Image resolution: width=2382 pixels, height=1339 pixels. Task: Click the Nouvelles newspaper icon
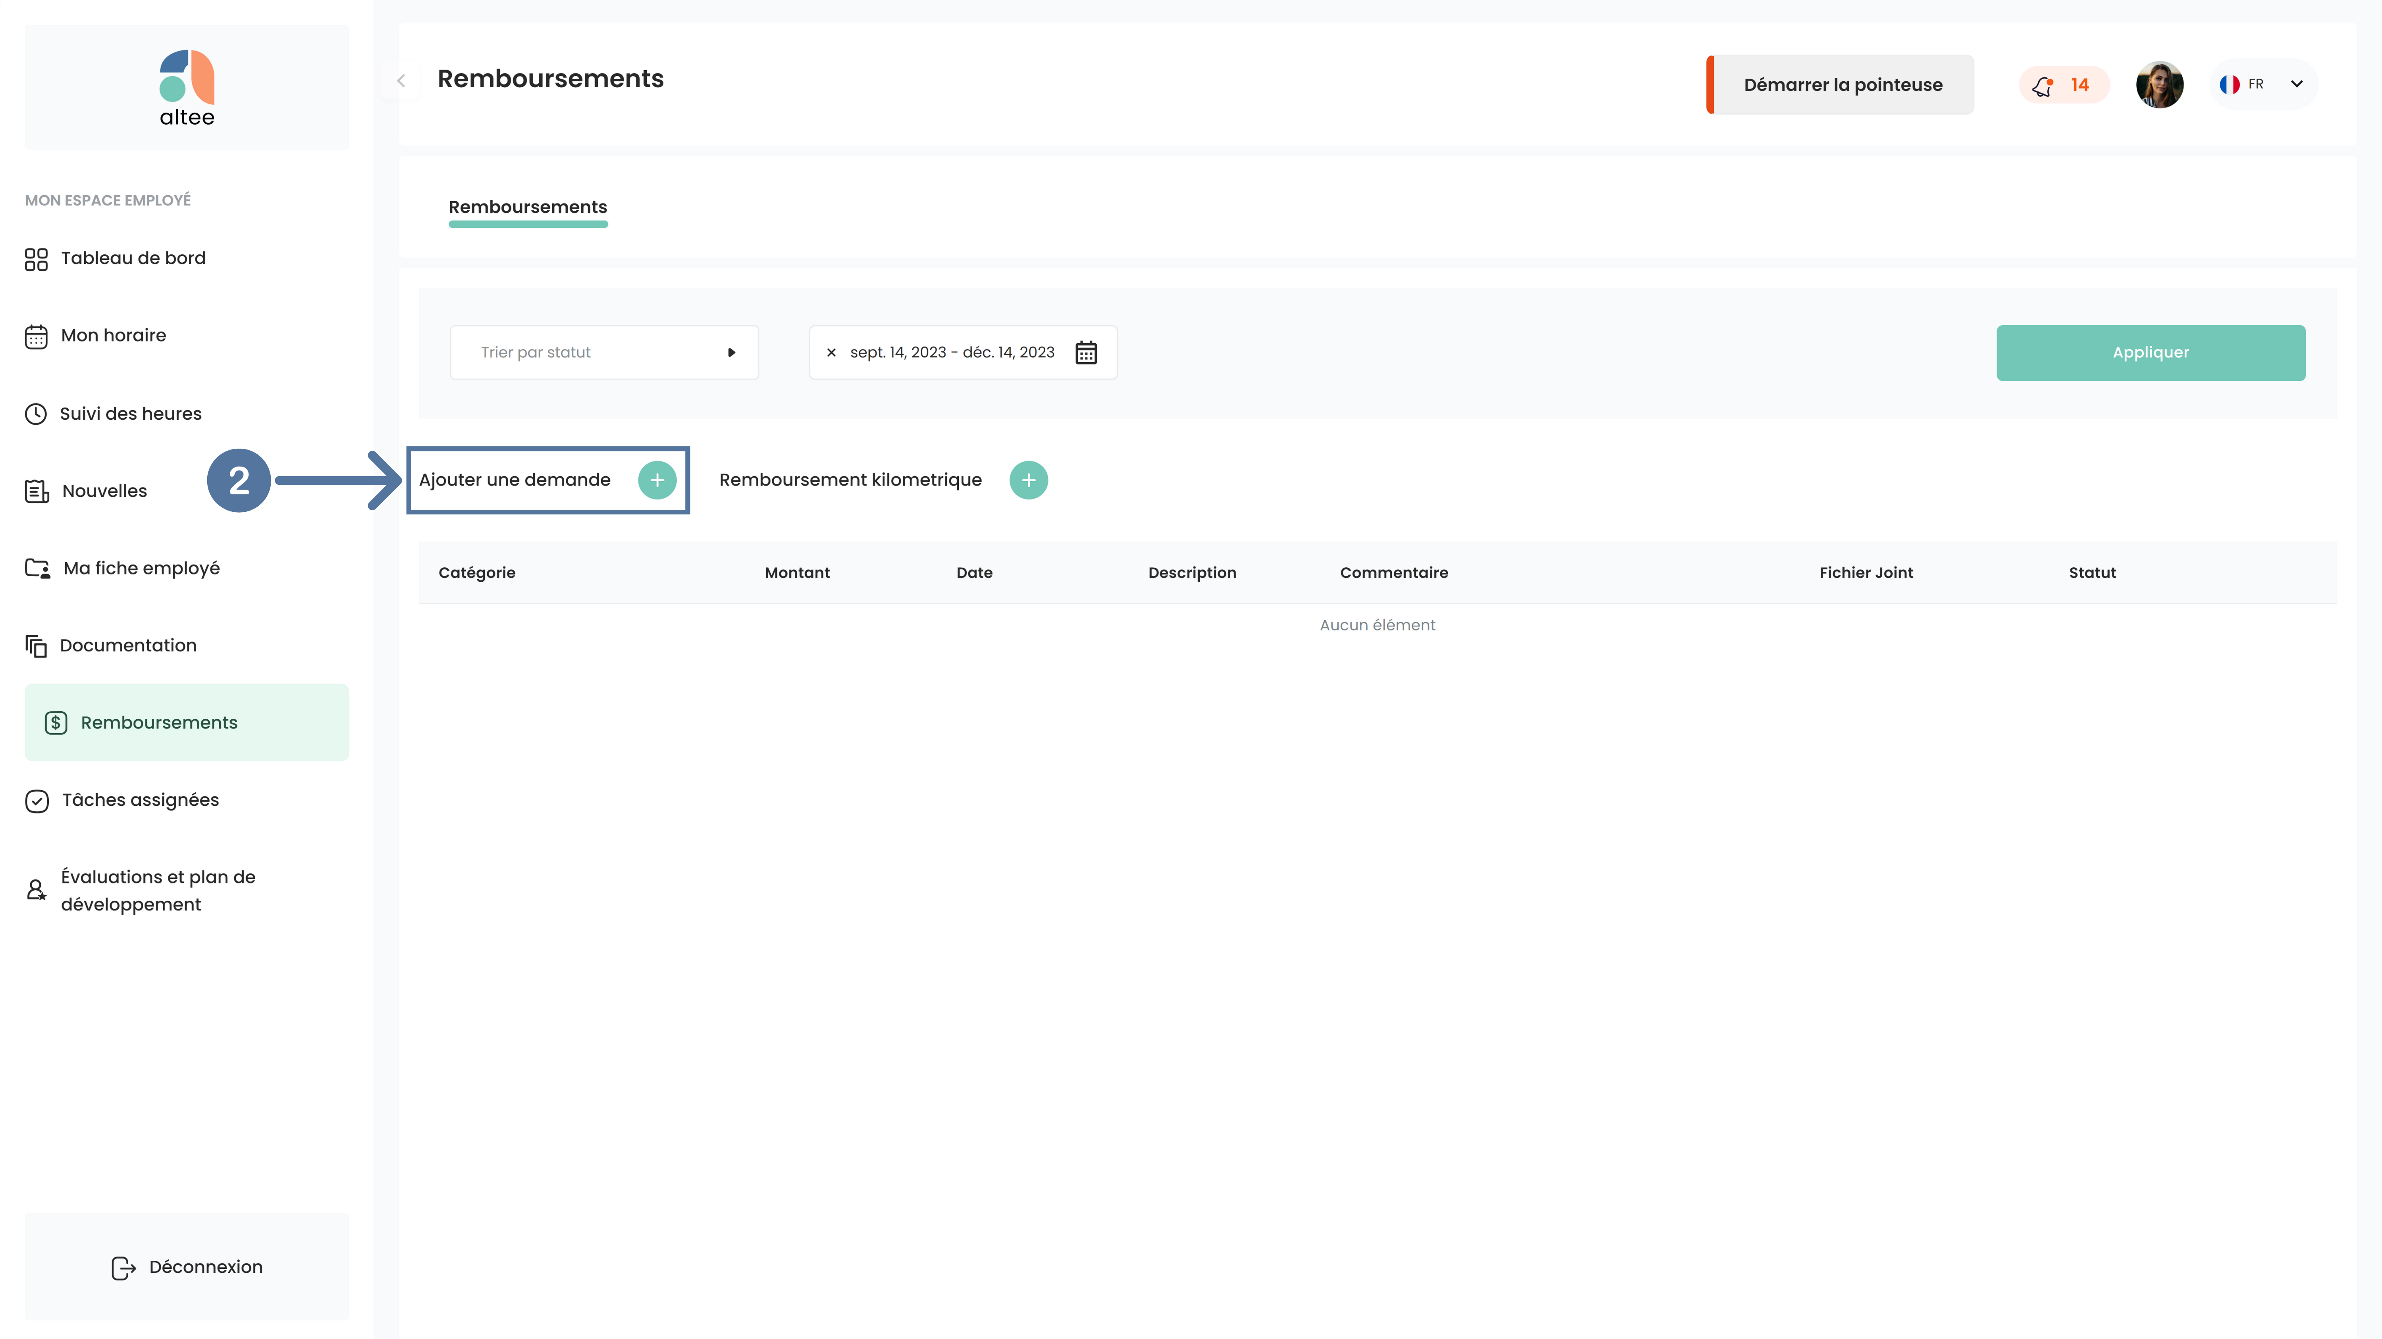pyautogui.click(x=37, y=492)
